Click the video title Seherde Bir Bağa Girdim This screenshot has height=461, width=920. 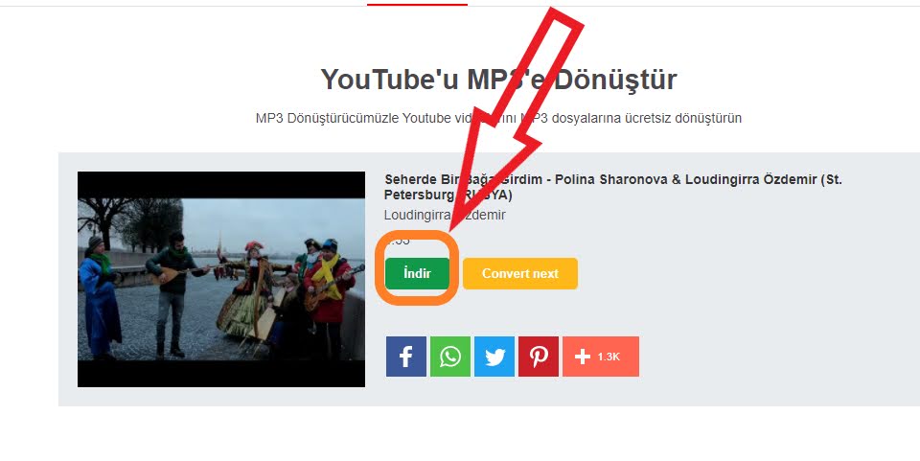(x=464, y=179)
